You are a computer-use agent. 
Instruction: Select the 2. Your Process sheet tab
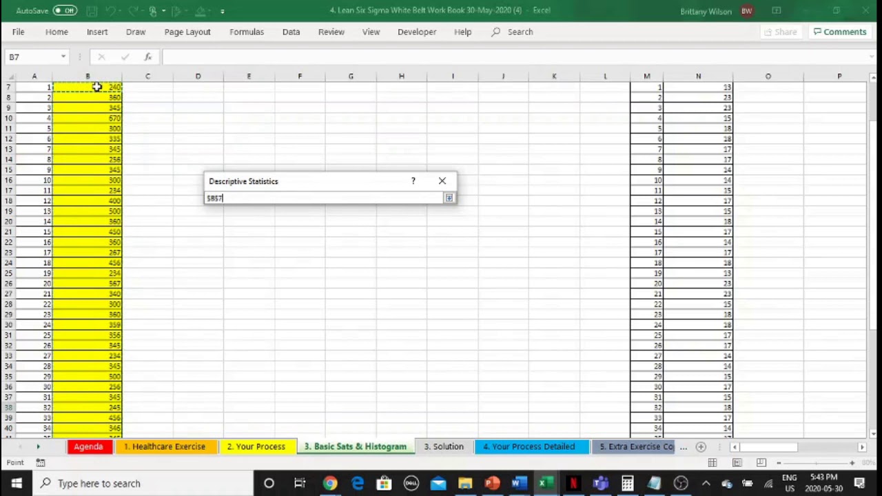[256, 446]
